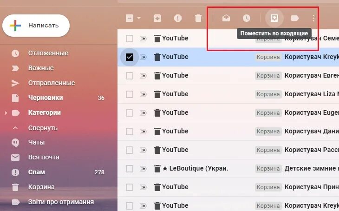Open the Категории label
This screenshot has height=211, width=339.
pyautogui.click(x=44, y=113)
